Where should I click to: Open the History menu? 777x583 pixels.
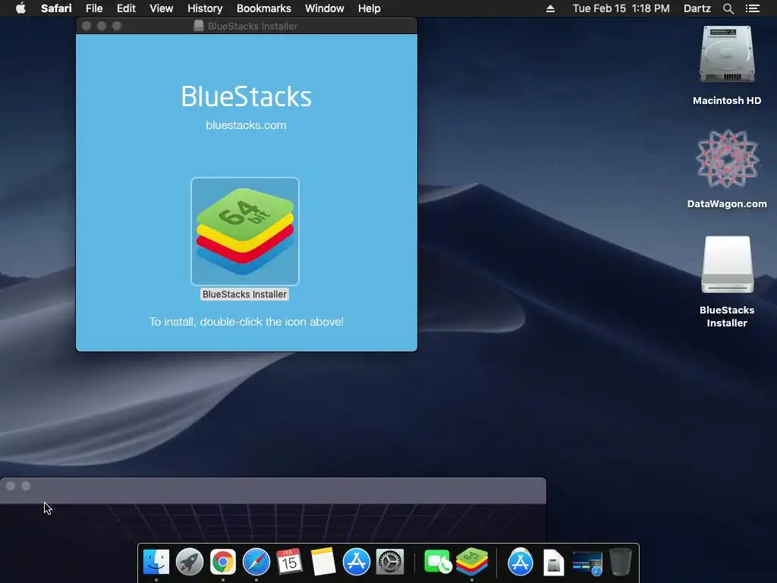(x=205, y=8)
